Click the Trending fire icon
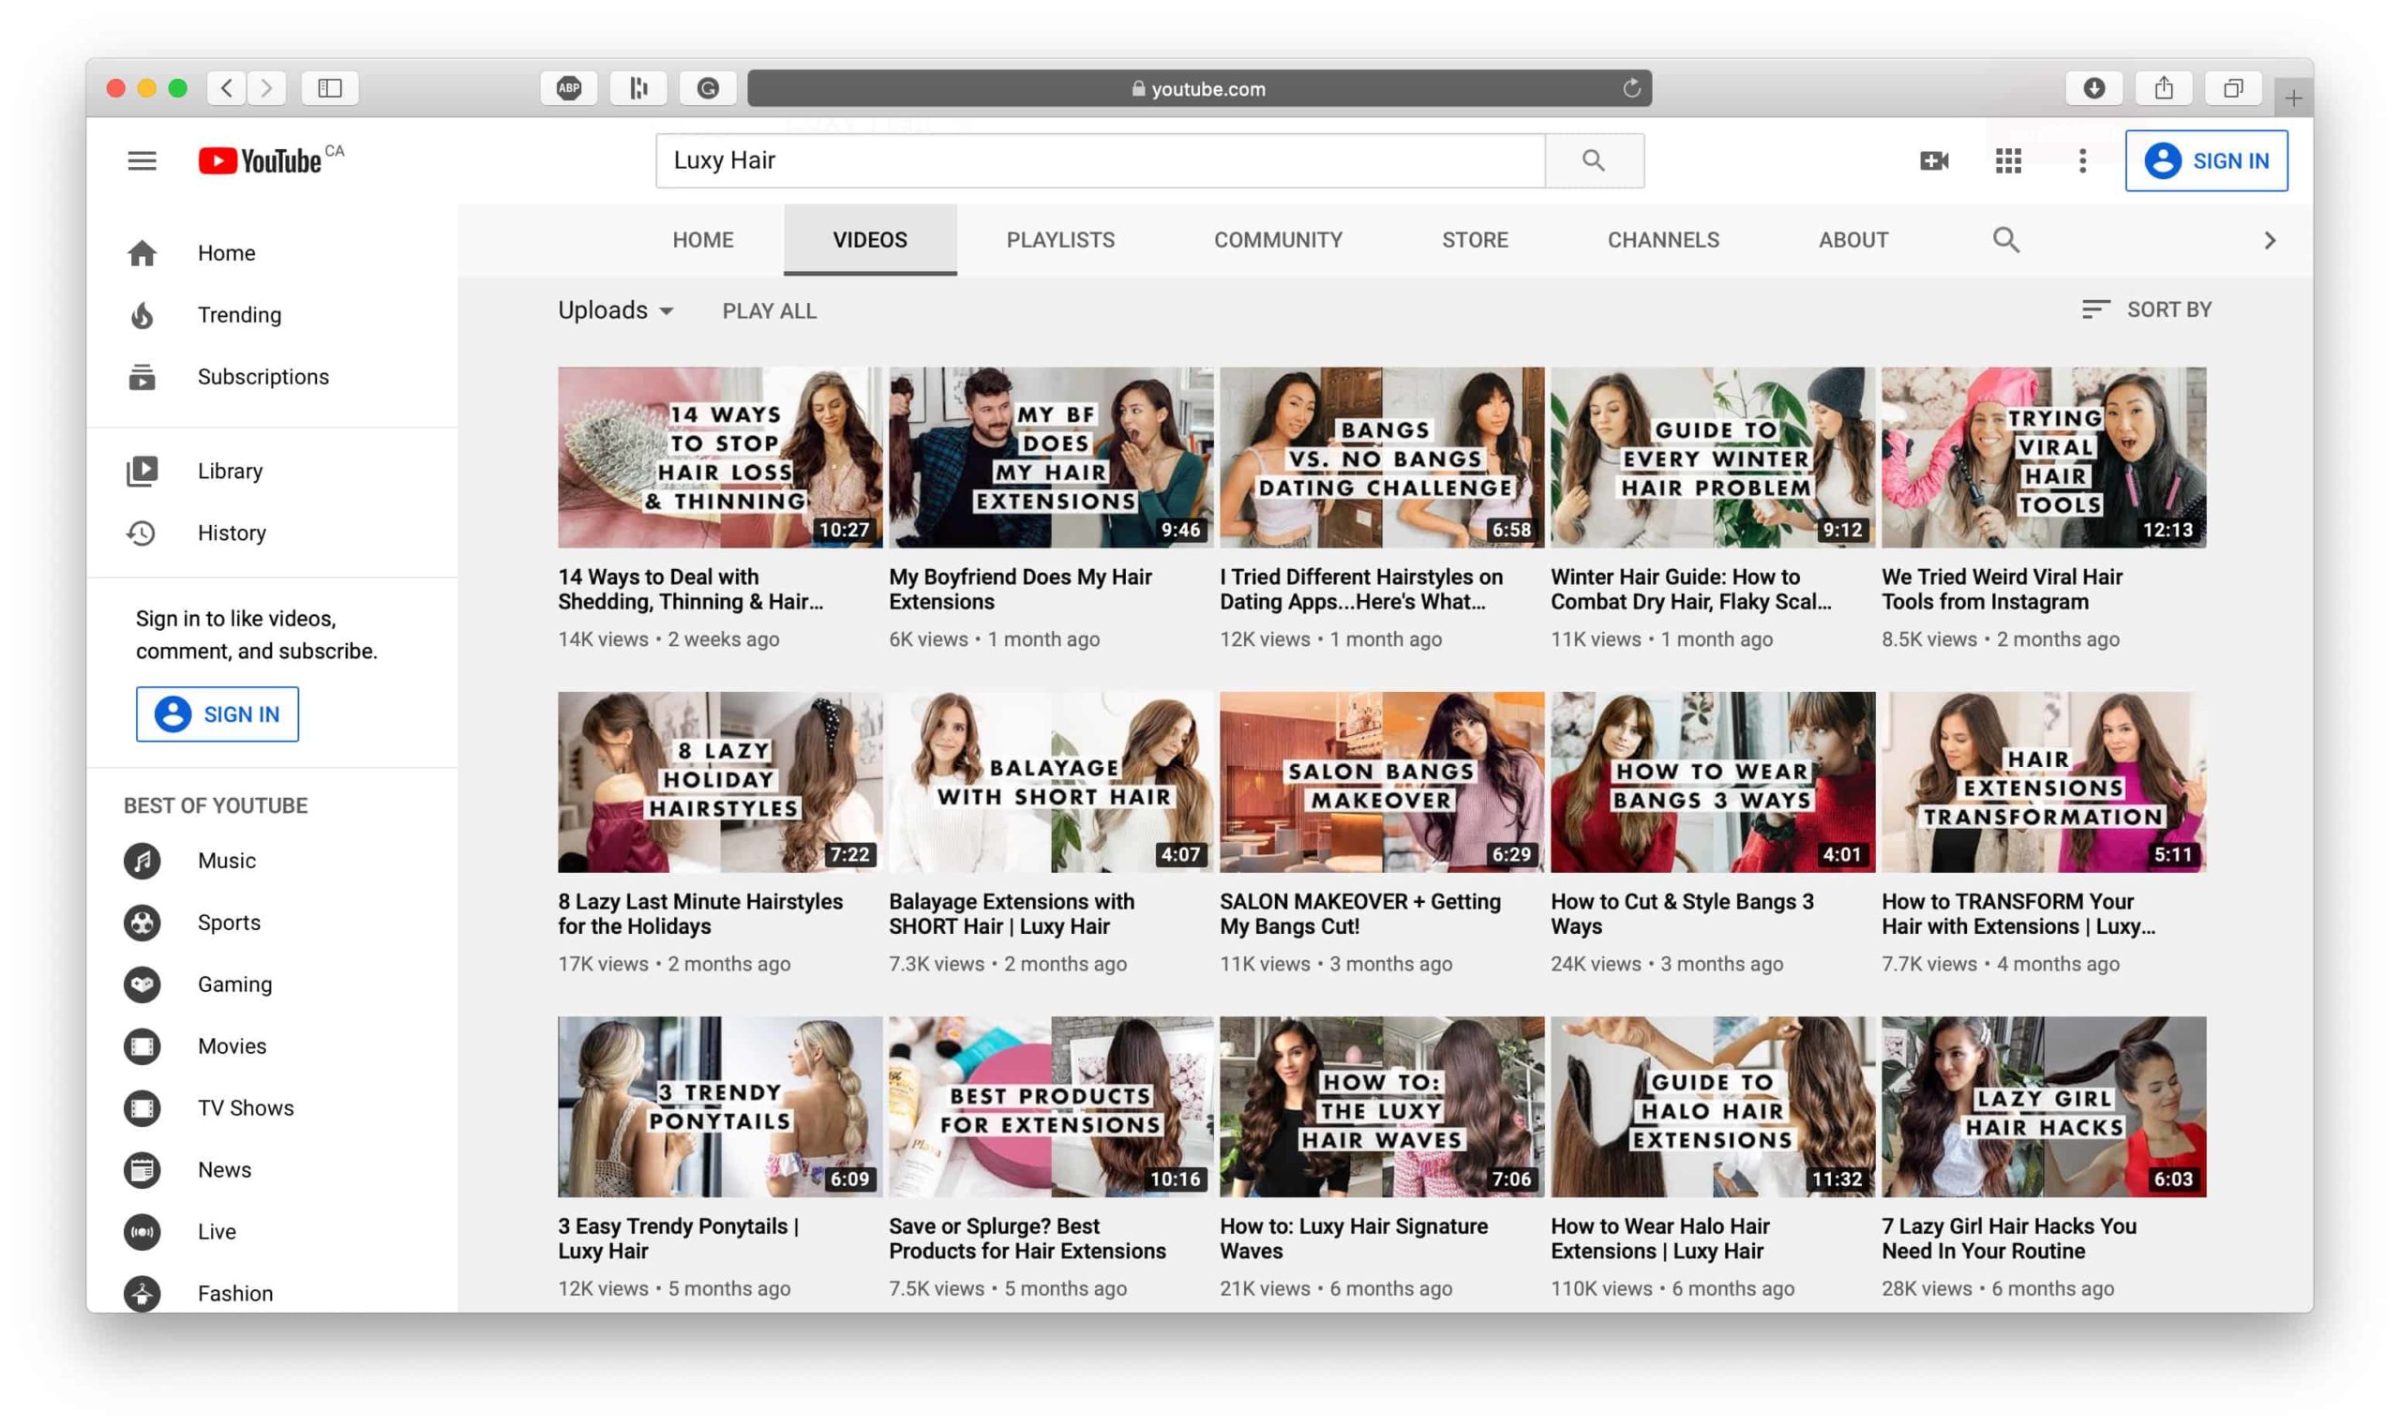Screen dimensions: 2400x1427 point(142,314)
